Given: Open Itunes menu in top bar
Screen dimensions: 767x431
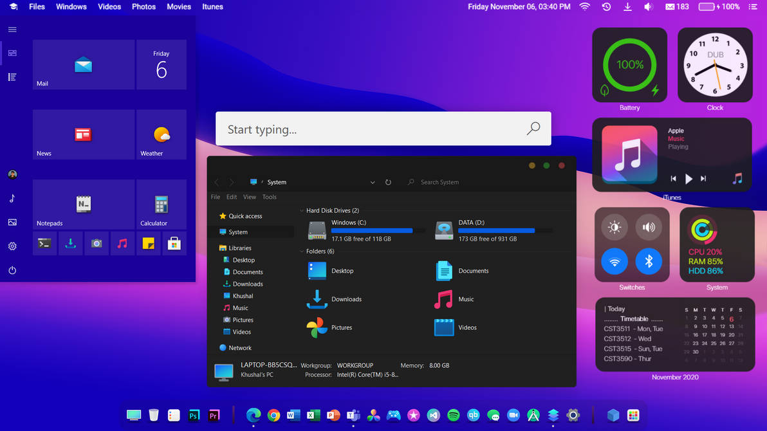Looking at the screenshot, I should tap(213, 7).
